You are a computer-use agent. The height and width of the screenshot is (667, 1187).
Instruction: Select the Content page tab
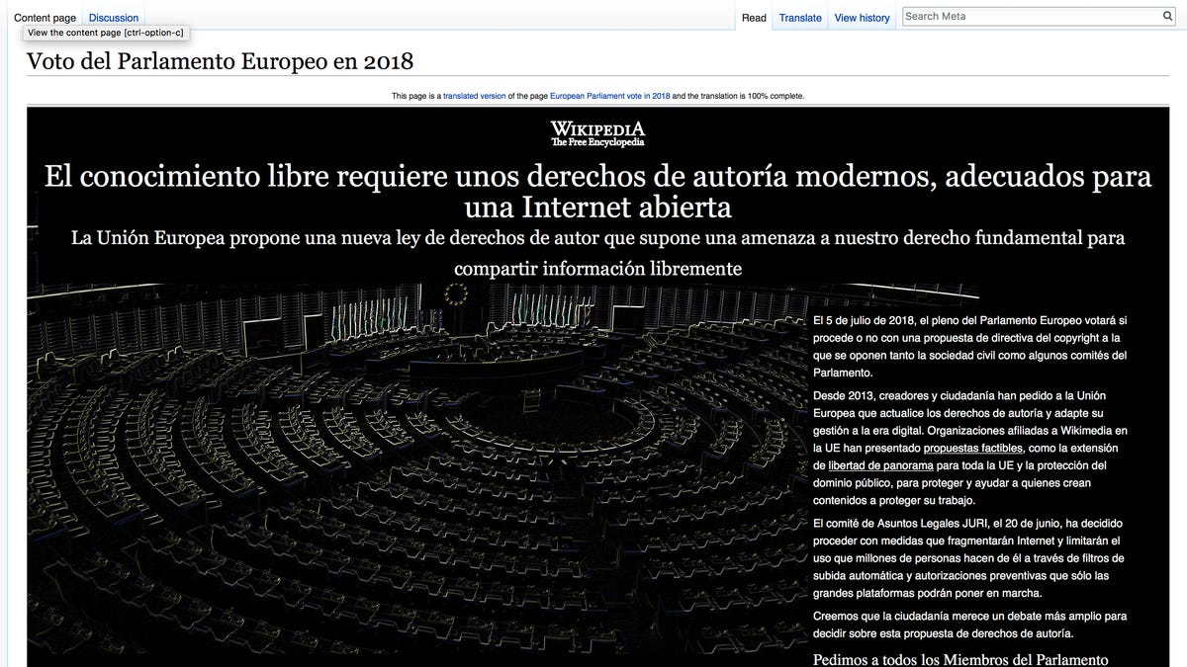(45, 17)
